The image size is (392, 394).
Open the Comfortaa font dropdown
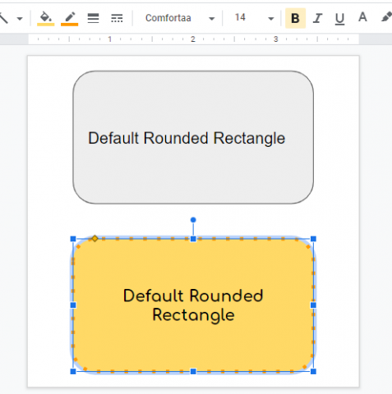[x=179, y=18]
